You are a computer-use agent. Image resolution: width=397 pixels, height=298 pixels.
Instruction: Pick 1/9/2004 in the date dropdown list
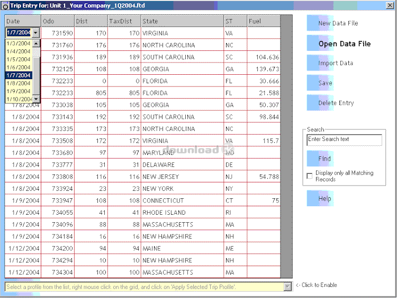pos(19,91)
